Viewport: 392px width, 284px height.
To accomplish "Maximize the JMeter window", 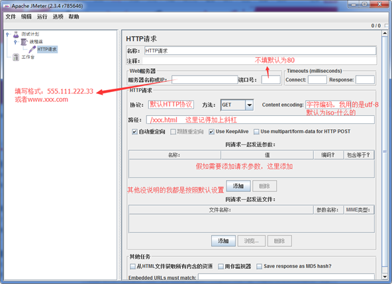I will (364, 5).
